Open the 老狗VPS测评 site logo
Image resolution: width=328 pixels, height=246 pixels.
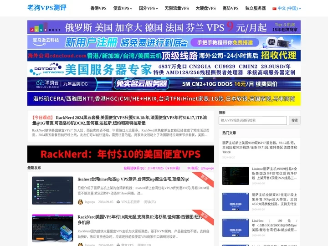[47, 8]
